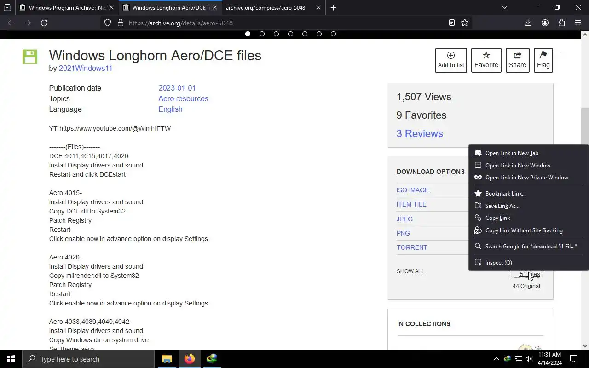
Task: List all tabs dropdown arrow
Action: point(505,7)
